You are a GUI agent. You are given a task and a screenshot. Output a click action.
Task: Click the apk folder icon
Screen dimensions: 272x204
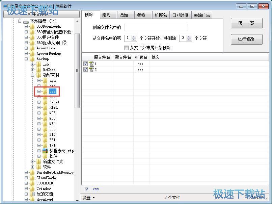point(45,80)
